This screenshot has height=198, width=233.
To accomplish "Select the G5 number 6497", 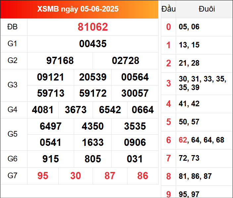I will click(51, 126).
